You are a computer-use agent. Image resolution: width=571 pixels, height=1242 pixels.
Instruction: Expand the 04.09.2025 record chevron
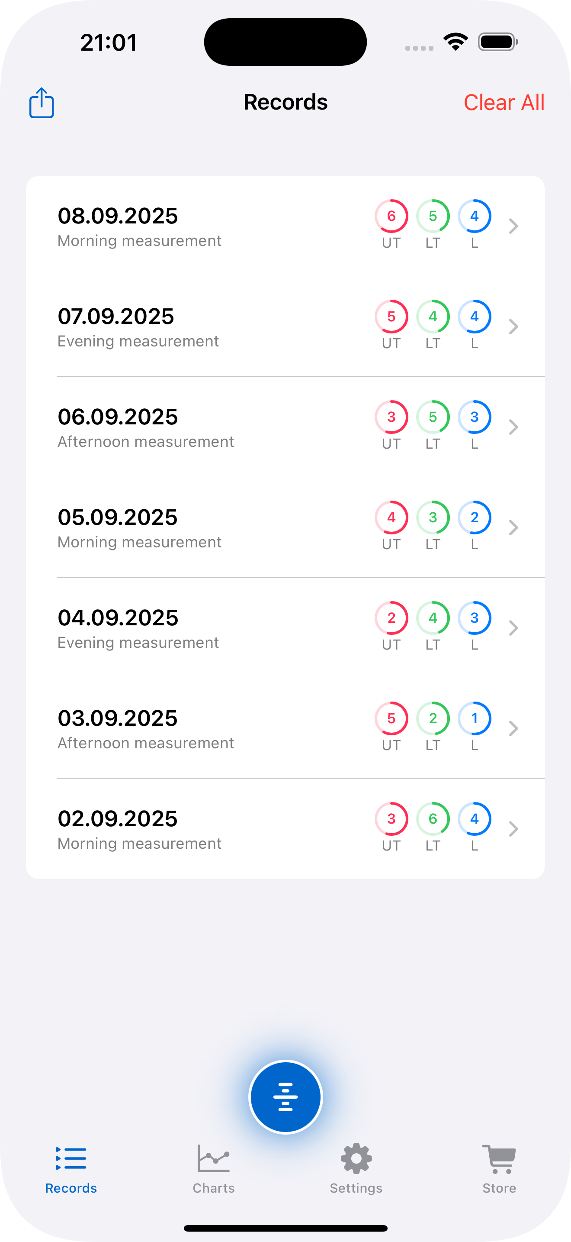[513, 628]
